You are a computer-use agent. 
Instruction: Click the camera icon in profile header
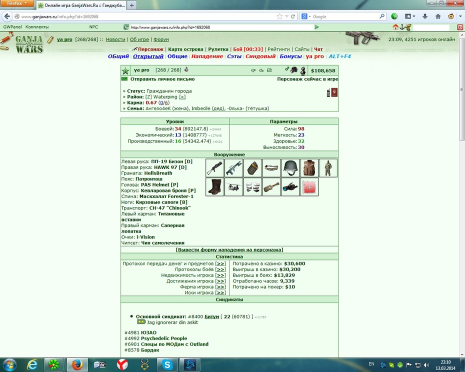[x=294, y=70]
